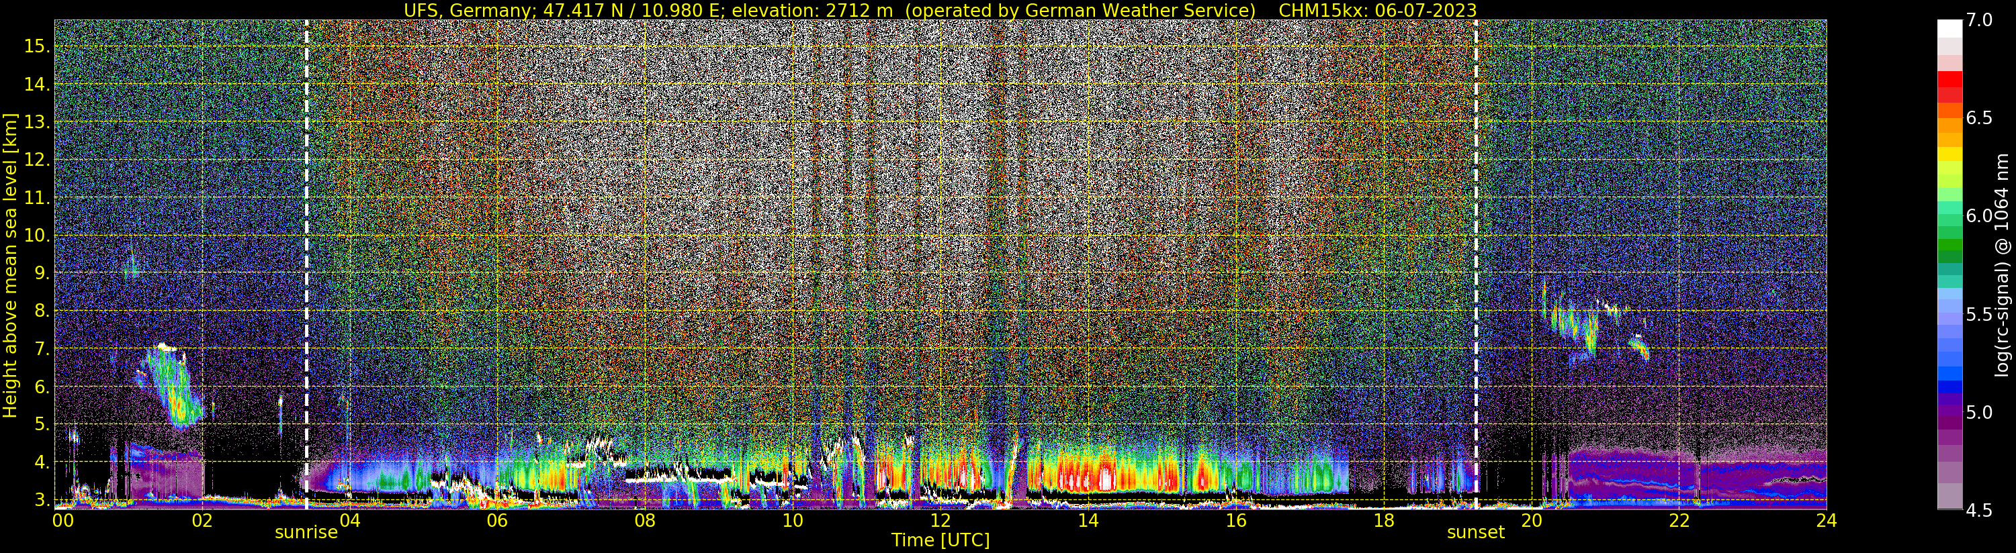Click the "5.0" colorbar tick label
This screenshot has height=553, width=2016.
coord(1979,412)
